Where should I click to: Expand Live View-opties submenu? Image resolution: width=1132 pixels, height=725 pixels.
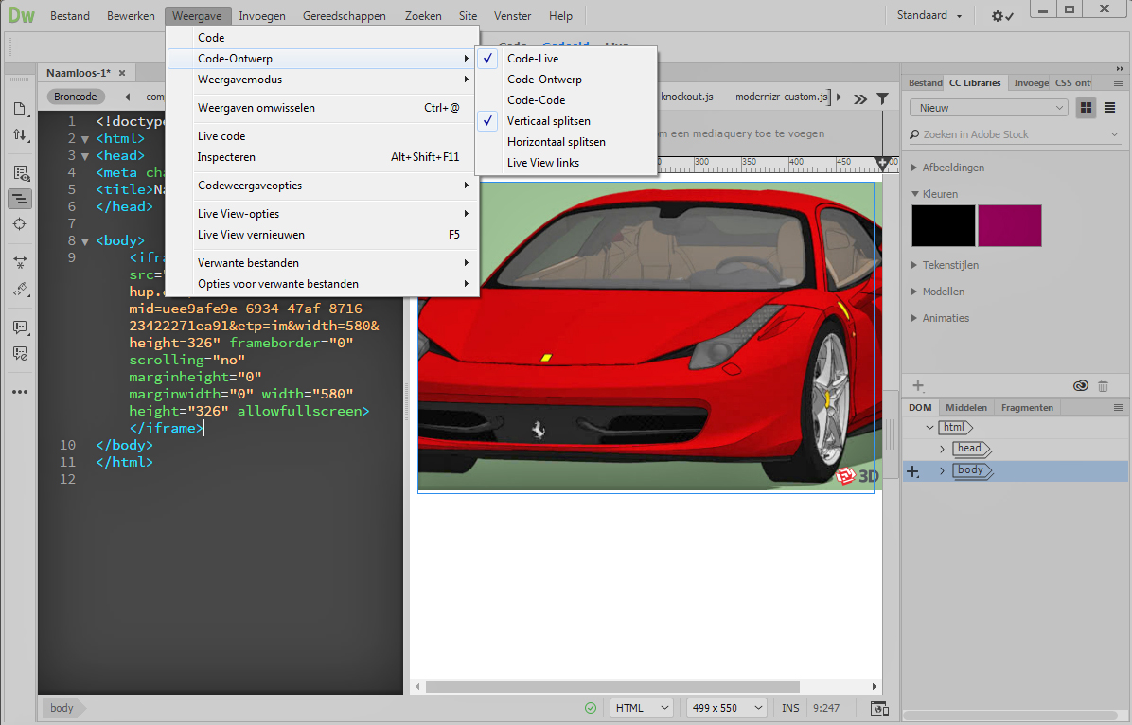click(322, 214)
